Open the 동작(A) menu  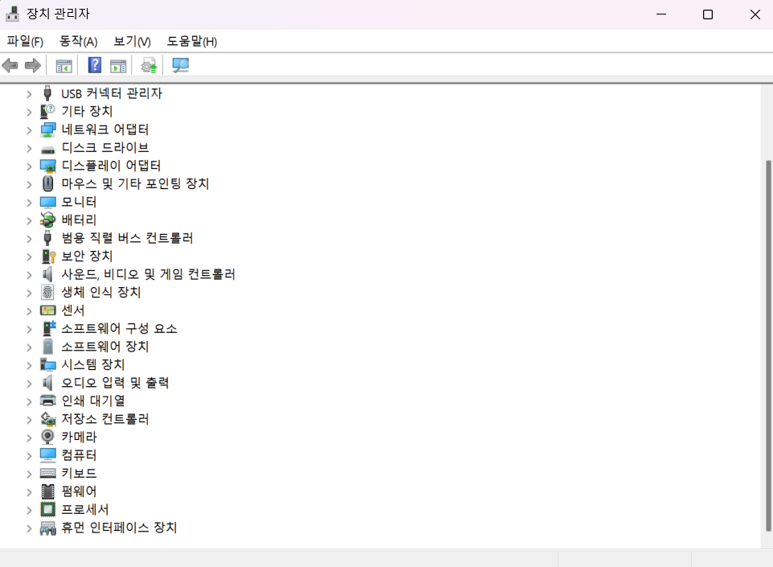[x=79, y=42]
